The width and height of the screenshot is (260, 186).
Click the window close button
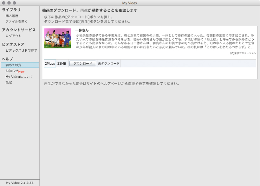tap(4, 3)
